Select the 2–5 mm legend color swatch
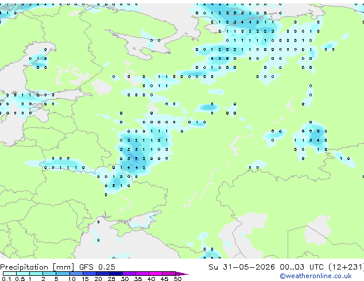364x281 pixels. point(49,274)
